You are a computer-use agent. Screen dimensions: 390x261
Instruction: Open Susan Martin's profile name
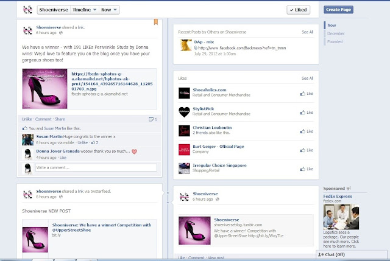point(49,137)
